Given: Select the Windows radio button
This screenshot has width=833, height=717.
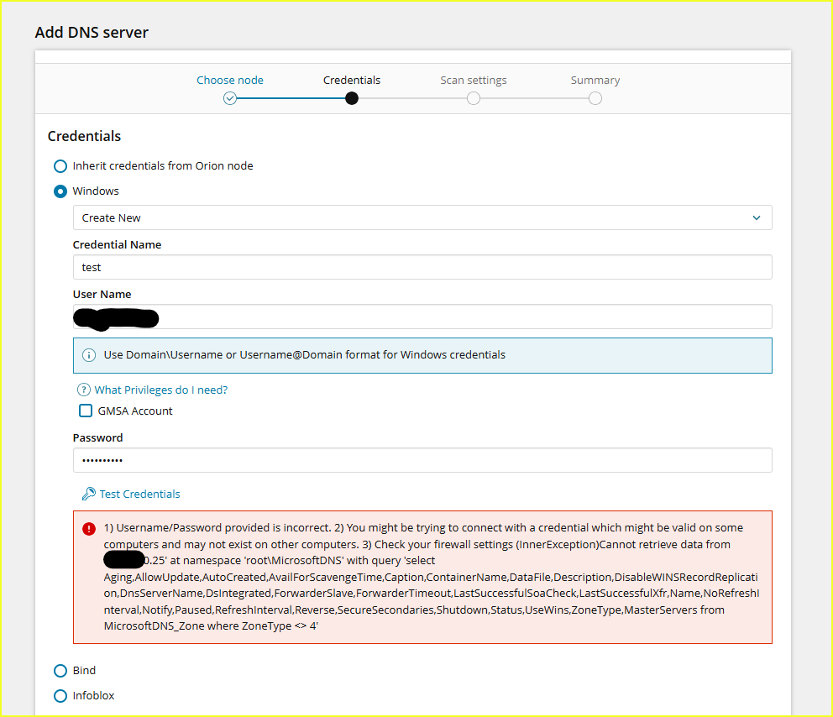Looking at the screenshot, I should (x=60, y=191).
